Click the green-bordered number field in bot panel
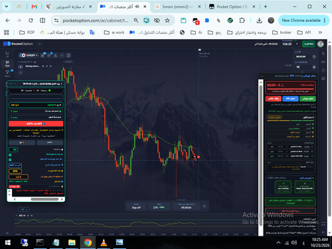Viewport: 332px width, 249px height. coord(13,150)
